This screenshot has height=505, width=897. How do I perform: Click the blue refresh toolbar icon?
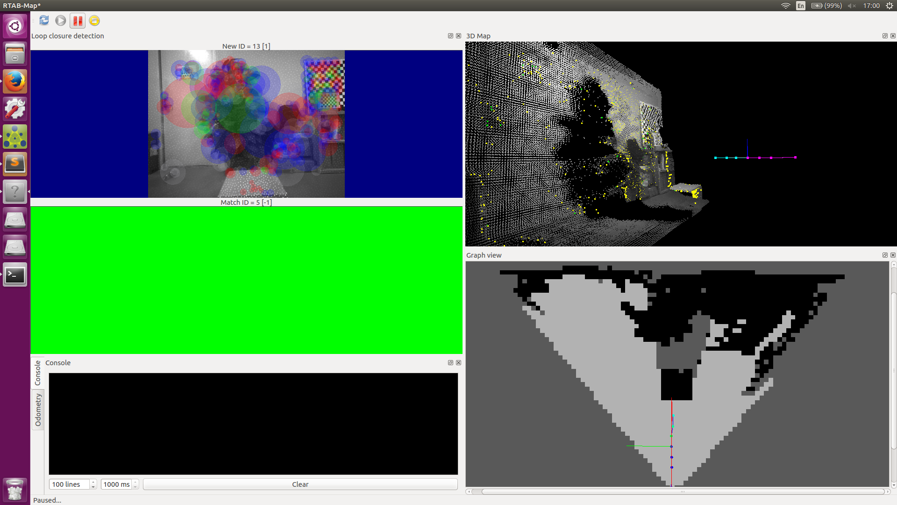pos(44,21)
